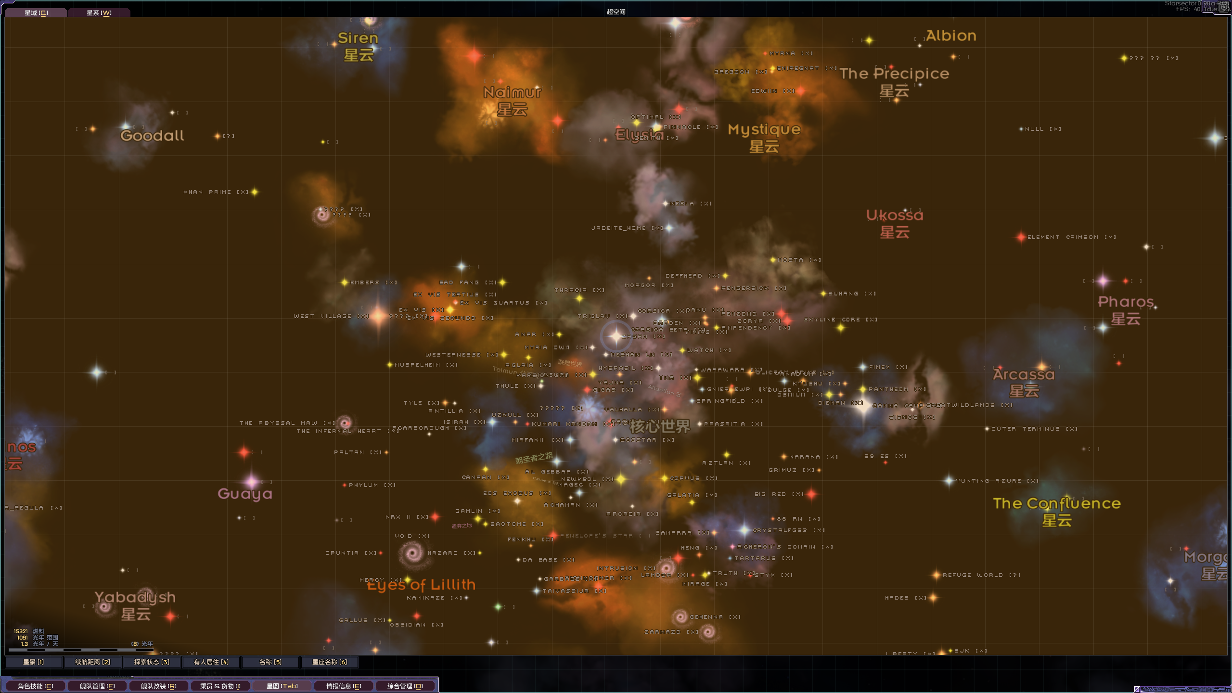
Task: Open the 舰队改装 [R] tab
Action: tap(159, 686)
